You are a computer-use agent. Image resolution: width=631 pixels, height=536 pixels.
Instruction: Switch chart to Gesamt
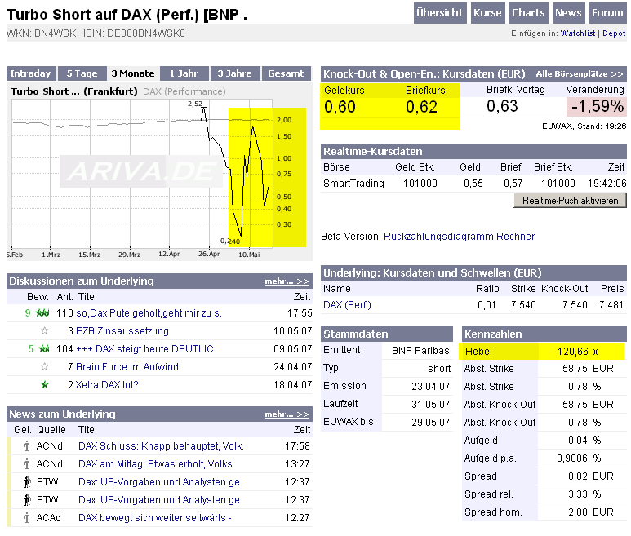[287, 73]
